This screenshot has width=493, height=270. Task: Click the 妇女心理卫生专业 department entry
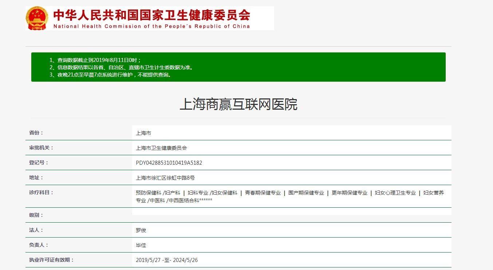pos(395,193)
